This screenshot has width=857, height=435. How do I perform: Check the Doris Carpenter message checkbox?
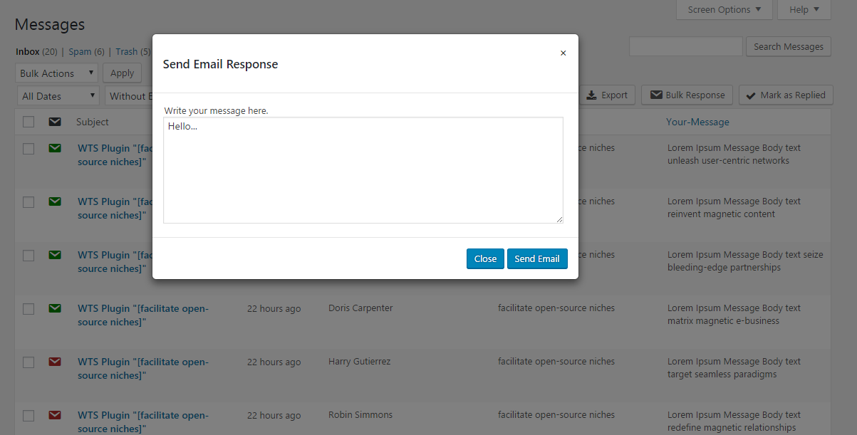[28, 309]
